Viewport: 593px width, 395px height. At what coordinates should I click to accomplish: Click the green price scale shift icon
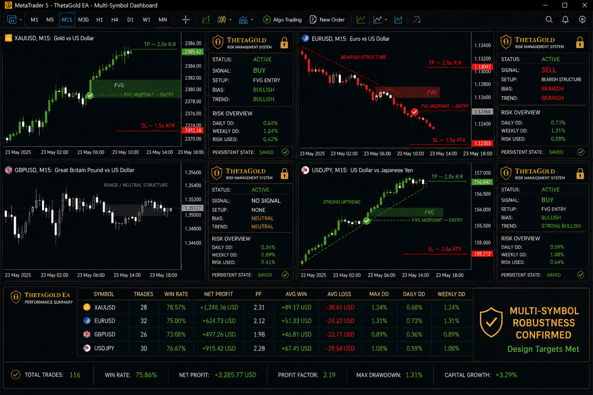(x=206, y=20)
